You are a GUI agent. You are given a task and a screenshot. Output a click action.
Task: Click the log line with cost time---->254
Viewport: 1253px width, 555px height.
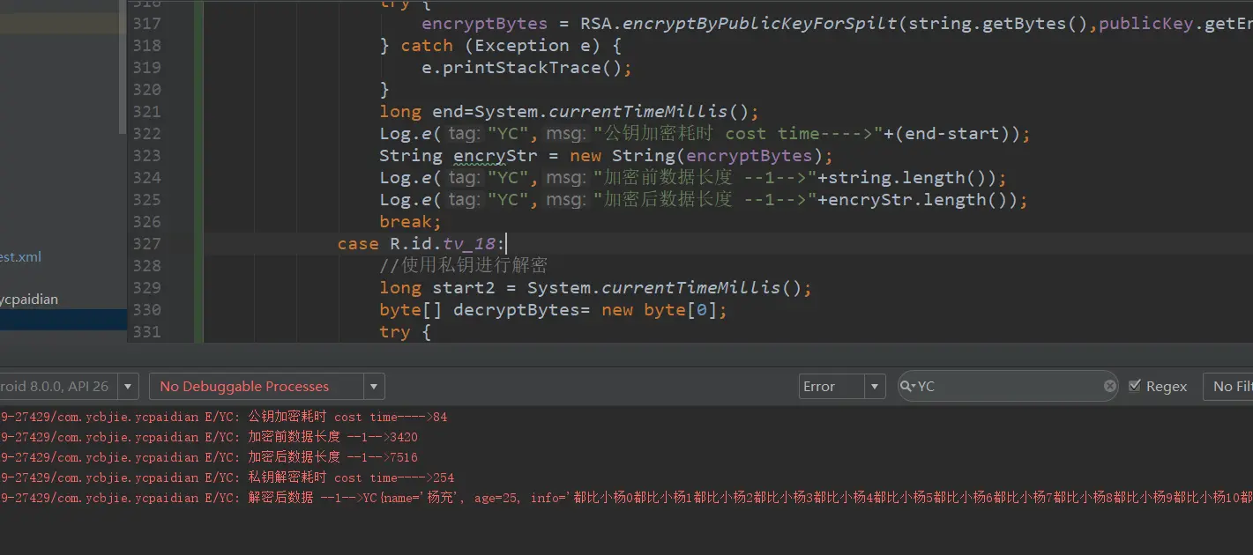click(x=227, y=477)
